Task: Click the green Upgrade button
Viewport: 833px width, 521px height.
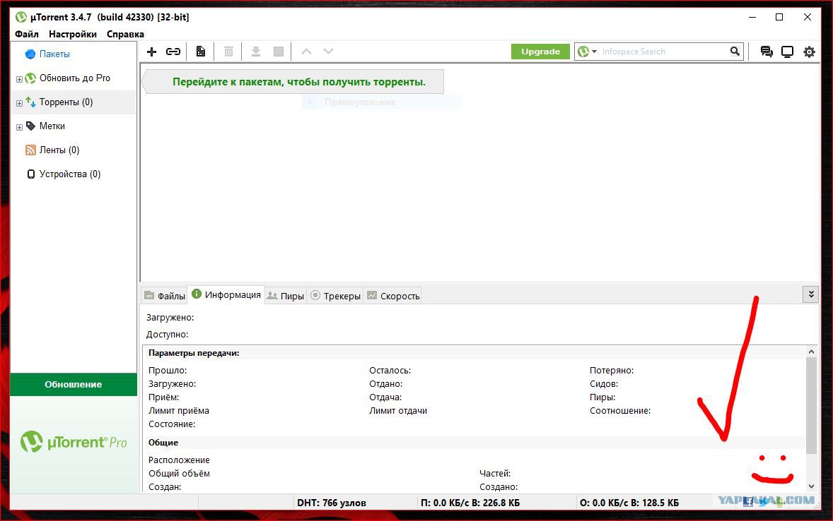Action: 540,52
